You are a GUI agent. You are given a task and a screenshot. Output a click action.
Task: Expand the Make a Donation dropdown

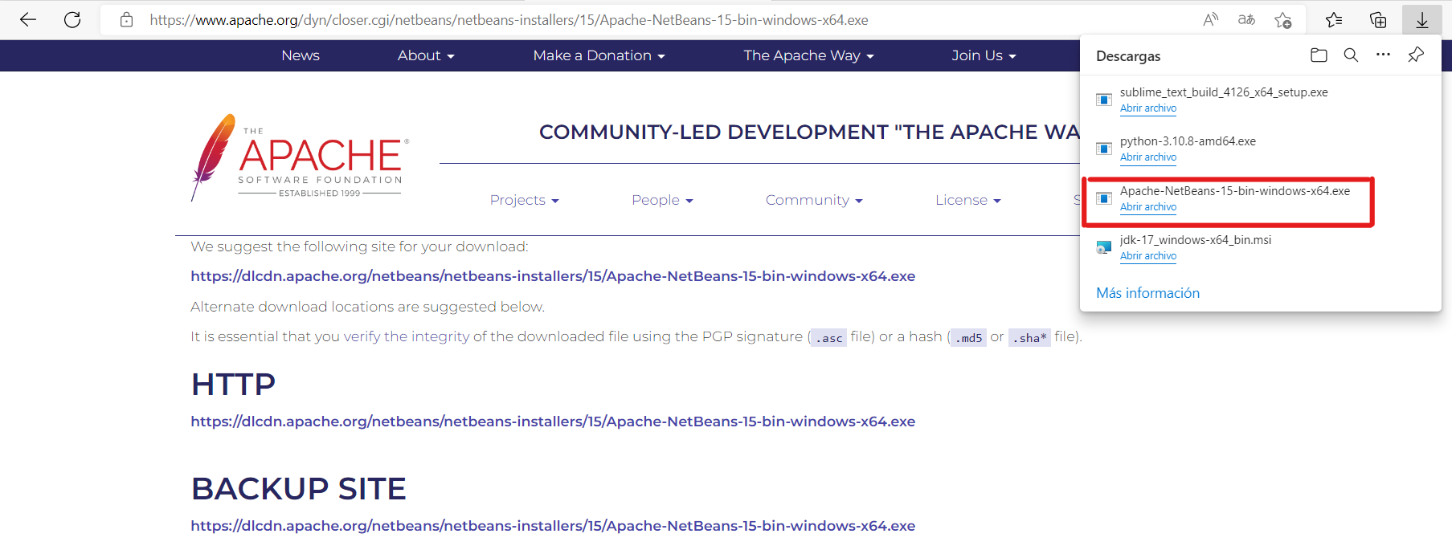click(x=599, y=55)
